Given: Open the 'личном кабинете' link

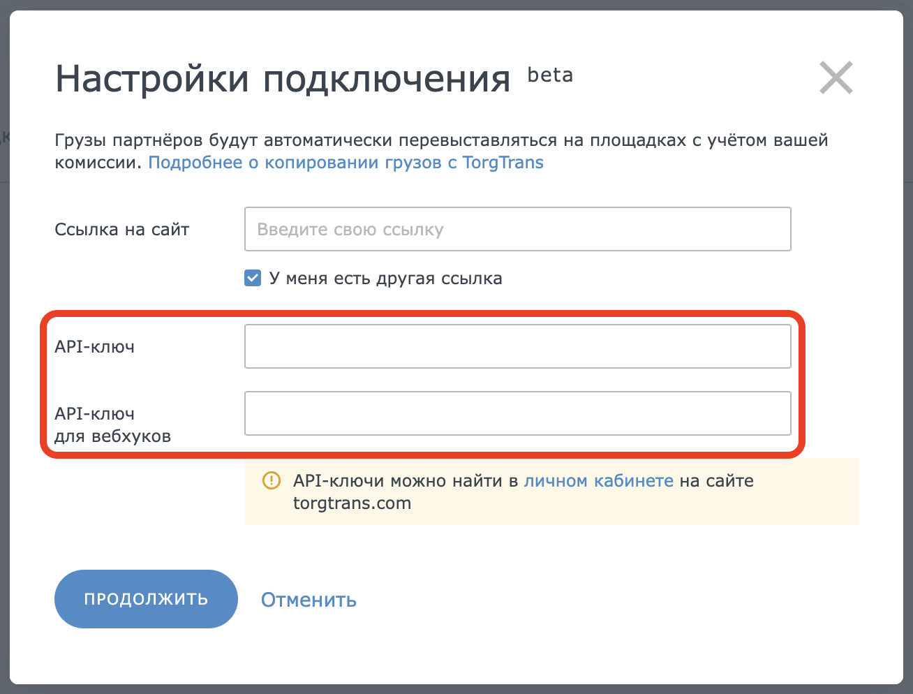Looking at the screenshot, I should point(598,481).
